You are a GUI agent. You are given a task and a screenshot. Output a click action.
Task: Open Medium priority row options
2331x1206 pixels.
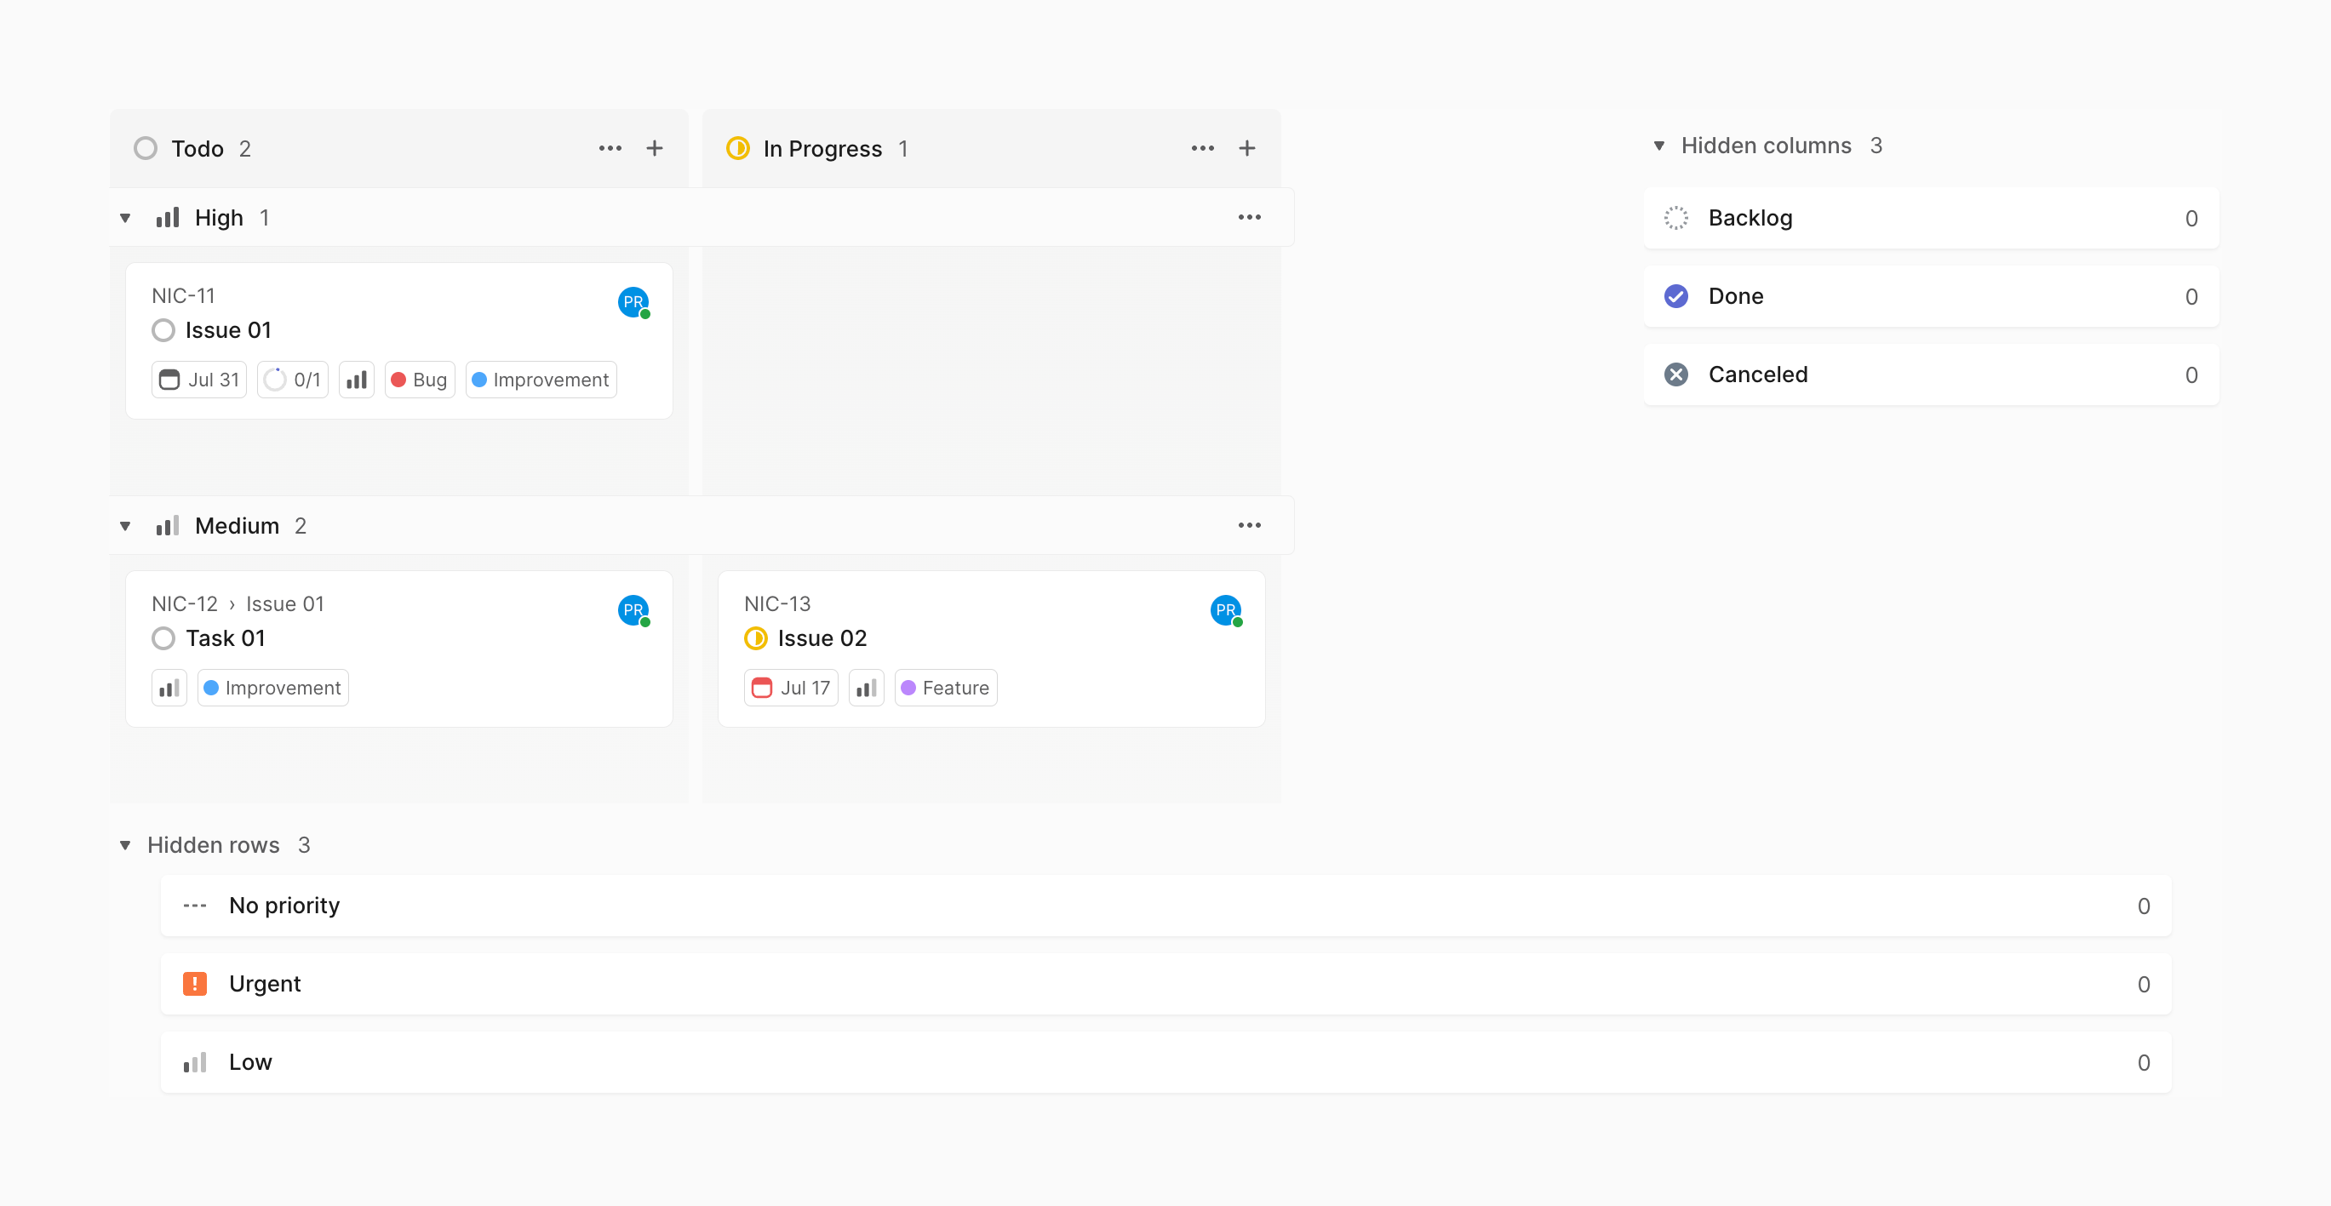point(1249,526)
